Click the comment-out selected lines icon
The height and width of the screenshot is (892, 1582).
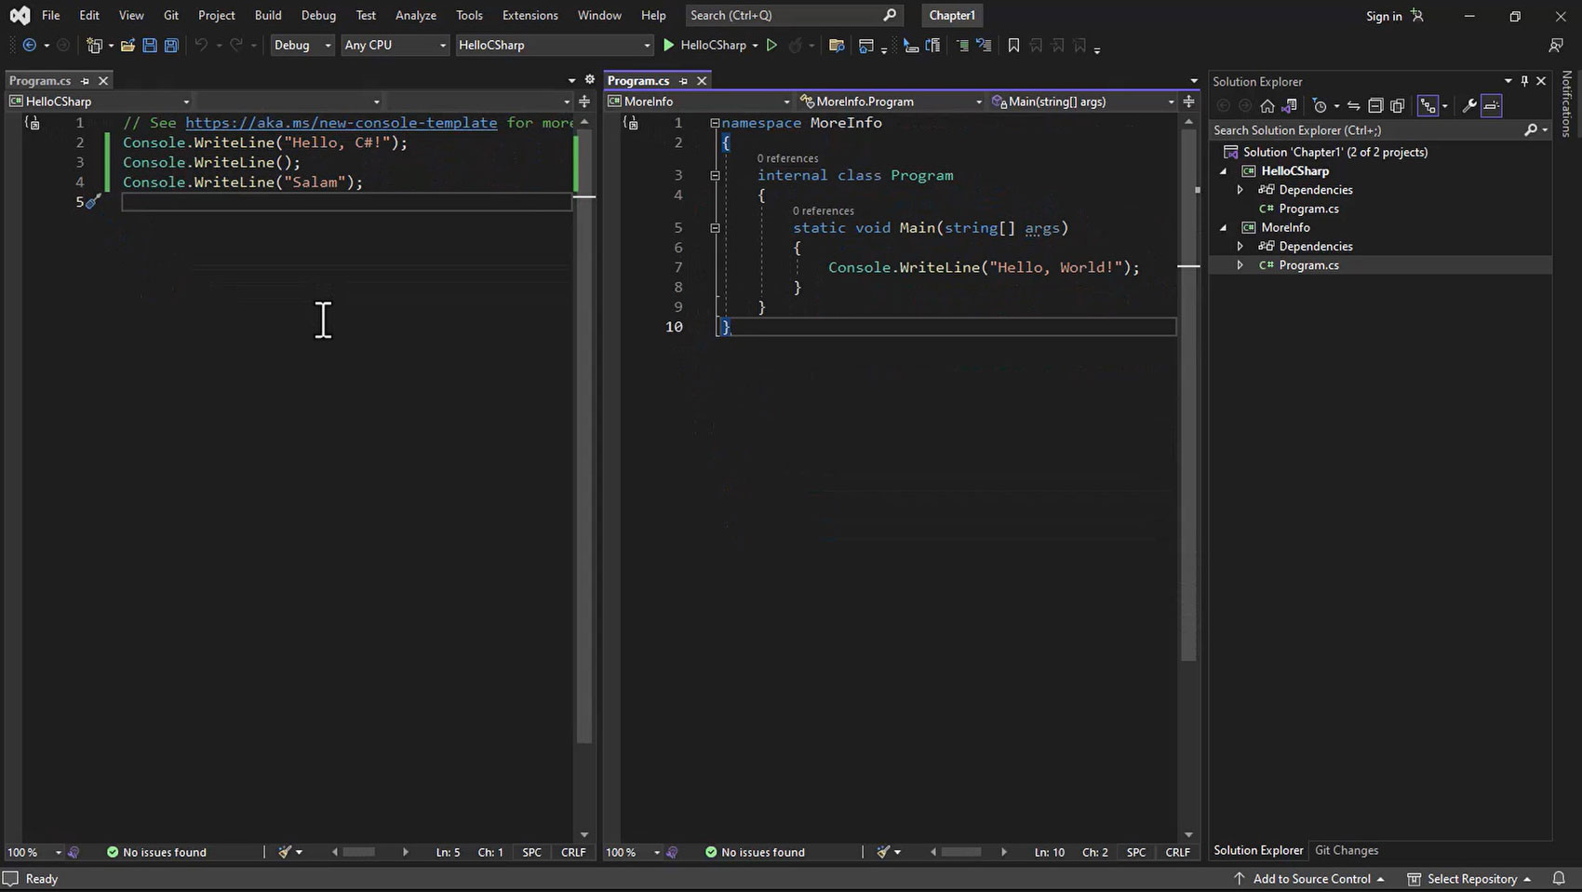pyautogui.click(x=961, y=45)
